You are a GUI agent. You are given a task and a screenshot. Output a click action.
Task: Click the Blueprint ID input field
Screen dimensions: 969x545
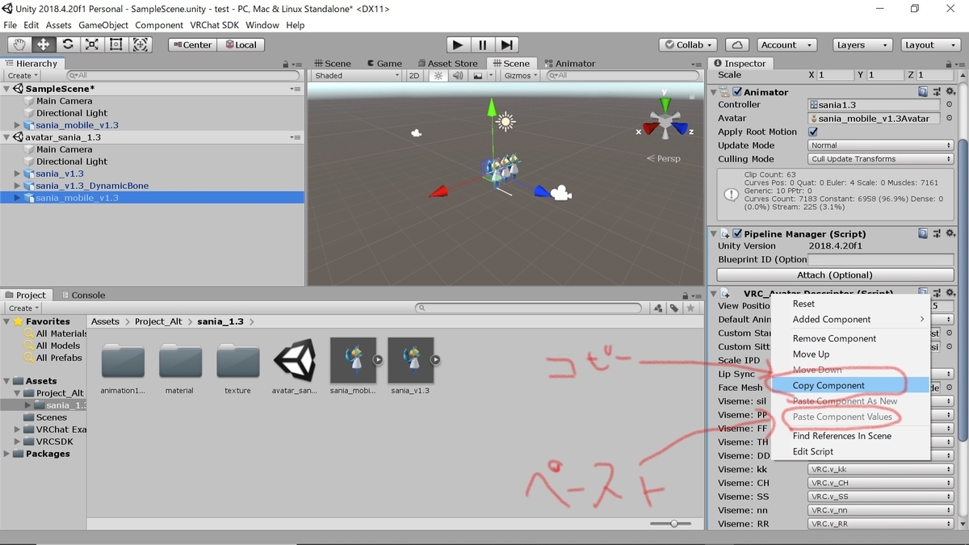point(881,259)
